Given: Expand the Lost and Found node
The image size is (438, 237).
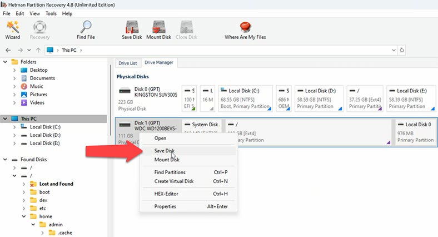Looking at the screenshot, I should click(24, 184).
